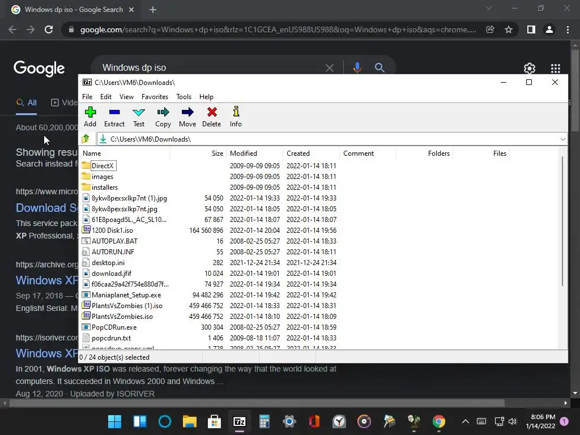The image size is (580, 435).
Task: Open the Help menu
Action: click(x=206, y=96)
